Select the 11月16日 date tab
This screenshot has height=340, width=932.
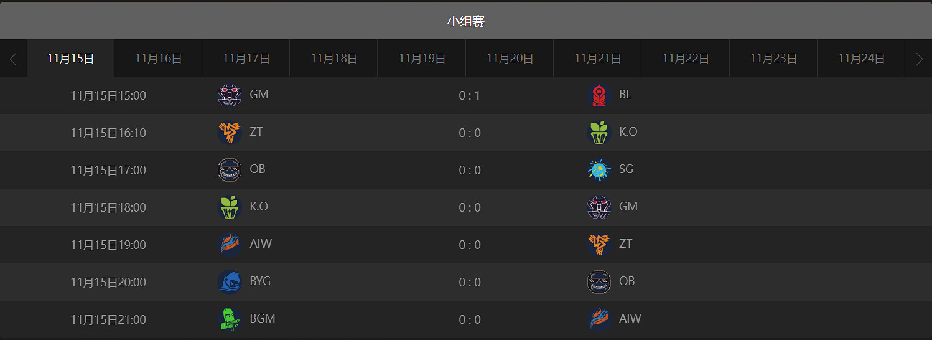click(x=158, y=59)
